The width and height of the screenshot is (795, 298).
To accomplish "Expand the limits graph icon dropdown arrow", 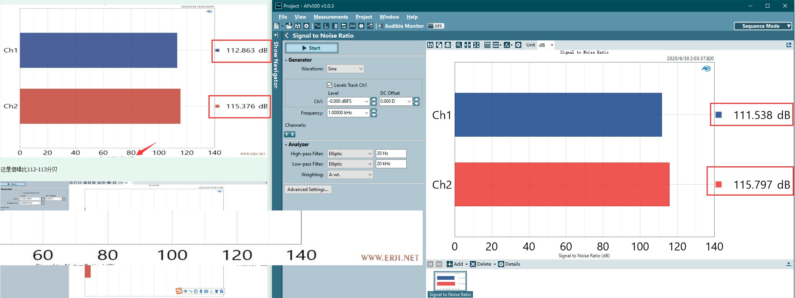I will click(x=500, y=45).
